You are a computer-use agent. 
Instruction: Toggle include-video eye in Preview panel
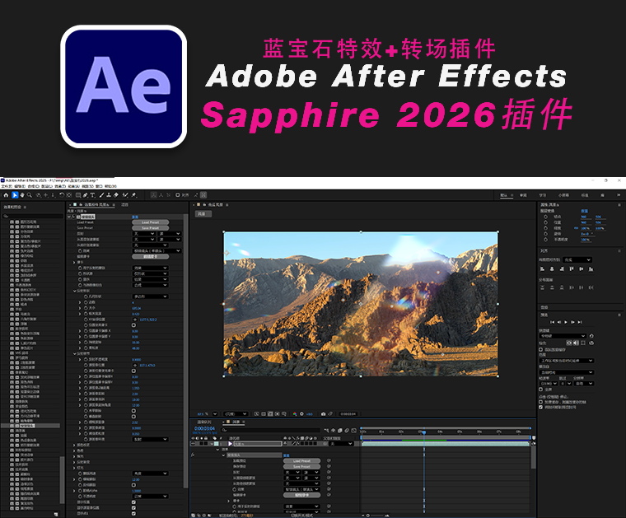pos(569,343)
